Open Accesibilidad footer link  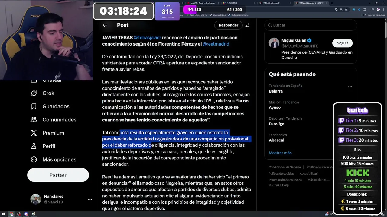click(x=308, y=174)
